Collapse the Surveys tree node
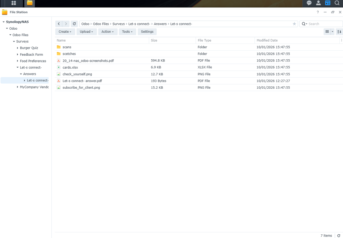Viewport: 343px width, 238px height. (14, 41)
